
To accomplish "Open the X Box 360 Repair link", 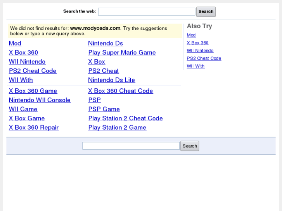I will tap(34, 127).
